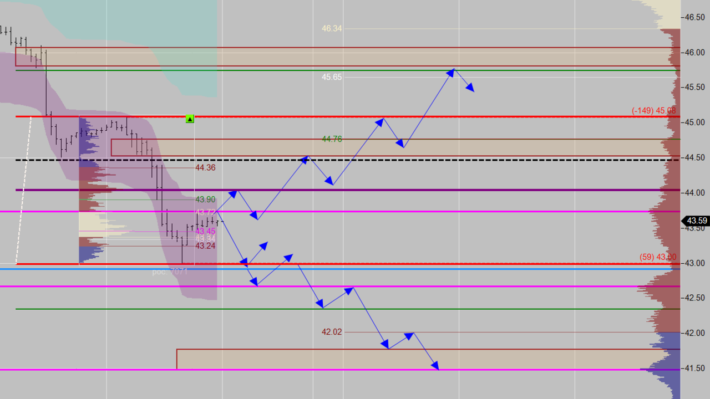The width and height of the screenshot is (710, 399).
Task: Select the green 44.76 level label
Action: point(332,139)
